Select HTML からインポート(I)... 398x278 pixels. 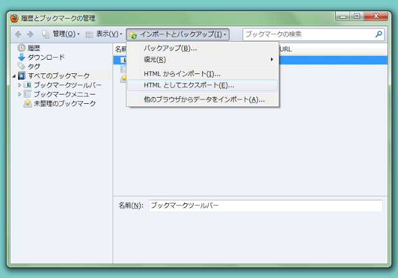pos(203,74)
